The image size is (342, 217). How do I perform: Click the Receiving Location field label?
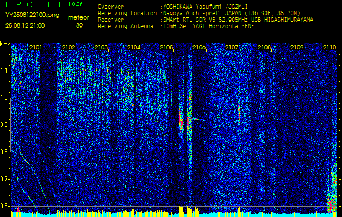pos(127,13)
